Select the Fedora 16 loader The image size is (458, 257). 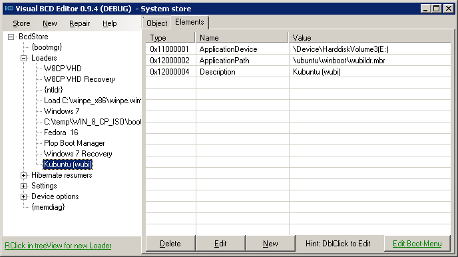click(61, 132)
